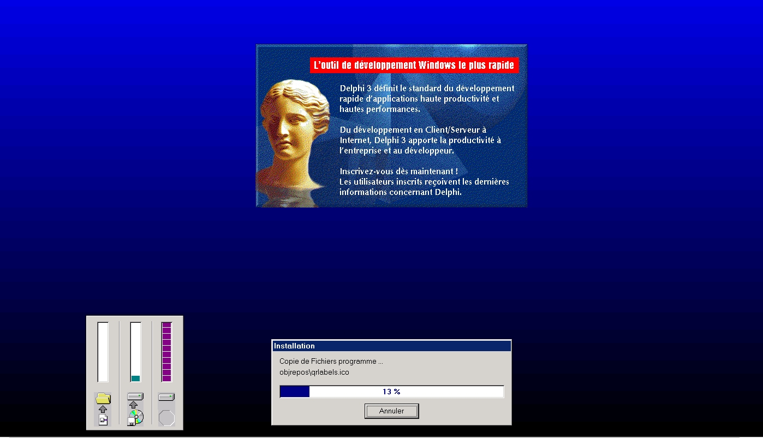763x438 pixels.
Task: Click the arrow between drive and CD icons
Action: 134,405
